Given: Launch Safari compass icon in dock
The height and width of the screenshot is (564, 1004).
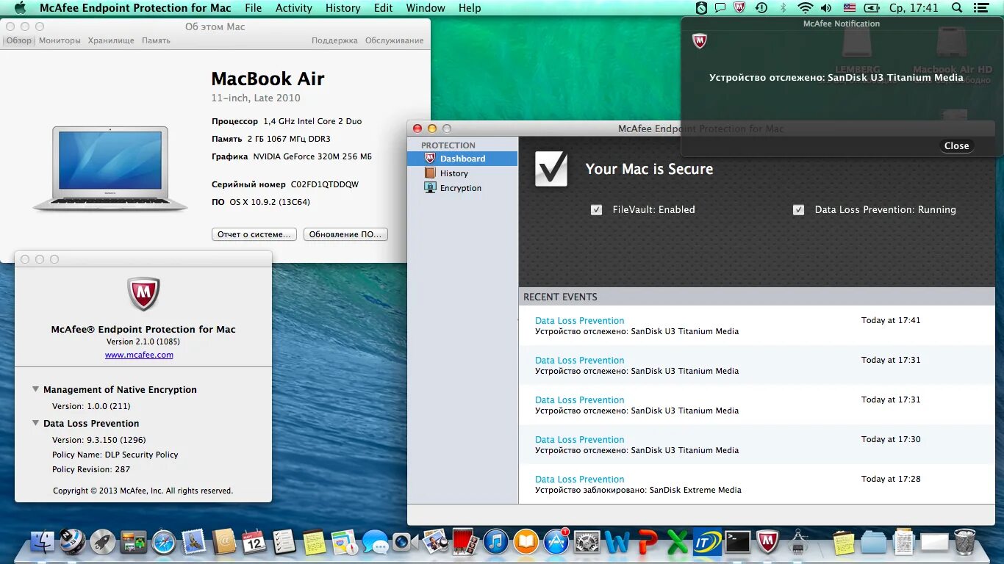Looking at the screenshot, I should (163, 543).
